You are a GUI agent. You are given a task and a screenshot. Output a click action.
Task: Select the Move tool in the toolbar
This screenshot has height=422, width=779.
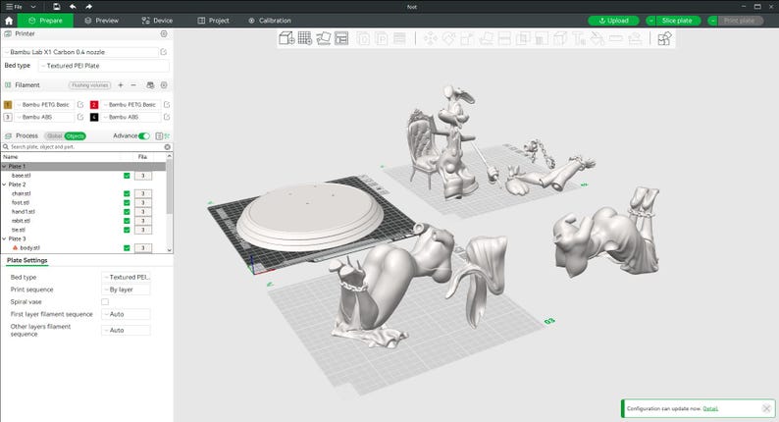tap(431, 39)
